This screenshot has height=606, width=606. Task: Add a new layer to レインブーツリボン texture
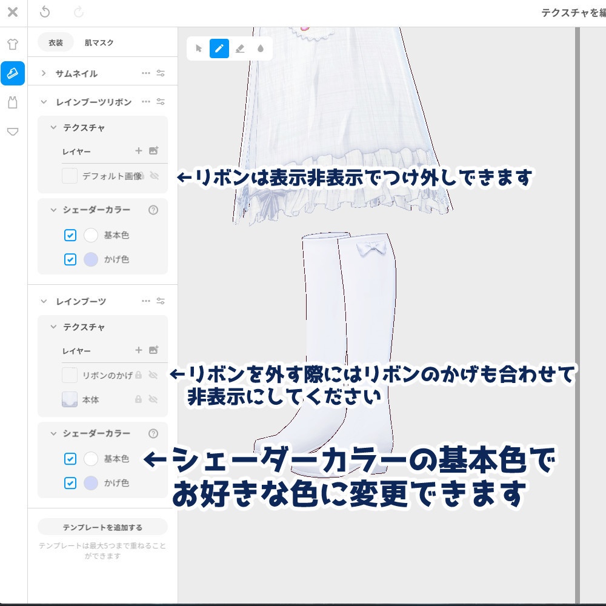tap(138, 151)
